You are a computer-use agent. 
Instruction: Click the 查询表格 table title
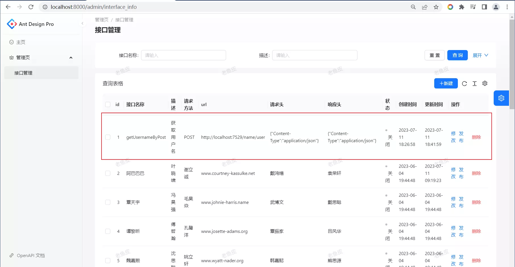pyautogui.click(x=113, y=83)
